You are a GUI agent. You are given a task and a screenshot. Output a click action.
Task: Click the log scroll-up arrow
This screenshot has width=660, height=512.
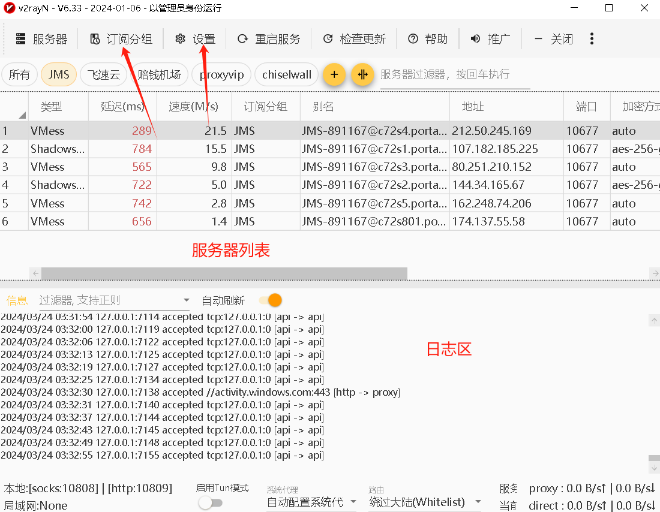pyautogui.click(x=654, y=321)
